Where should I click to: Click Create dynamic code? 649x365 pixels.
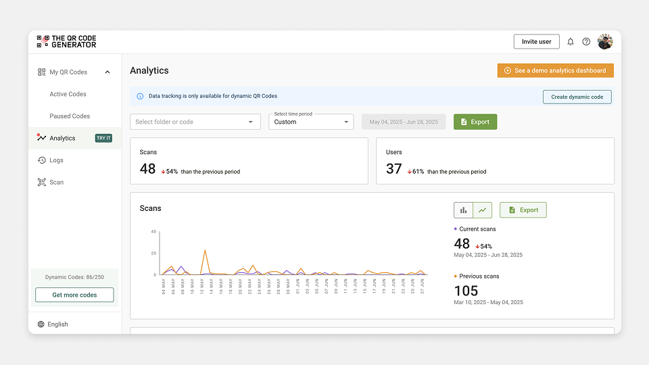click(577, 97)
